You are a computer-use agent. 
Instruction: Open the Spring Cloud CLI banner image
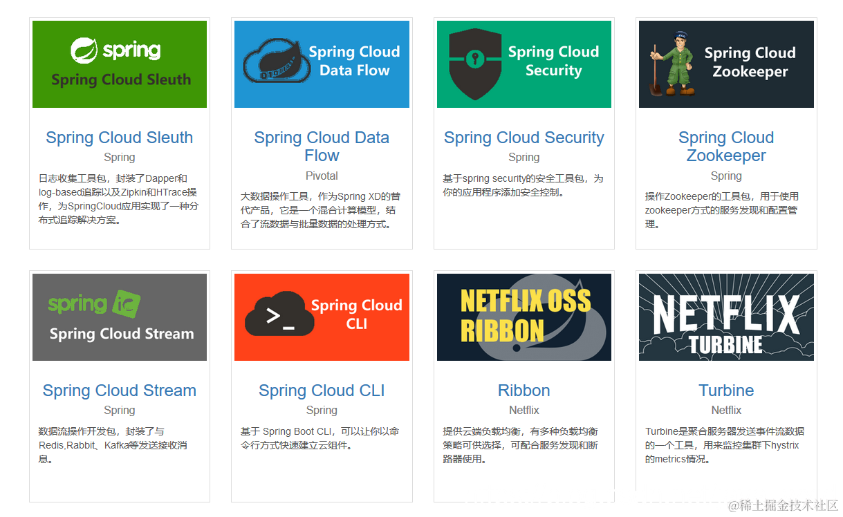(322, 317)
